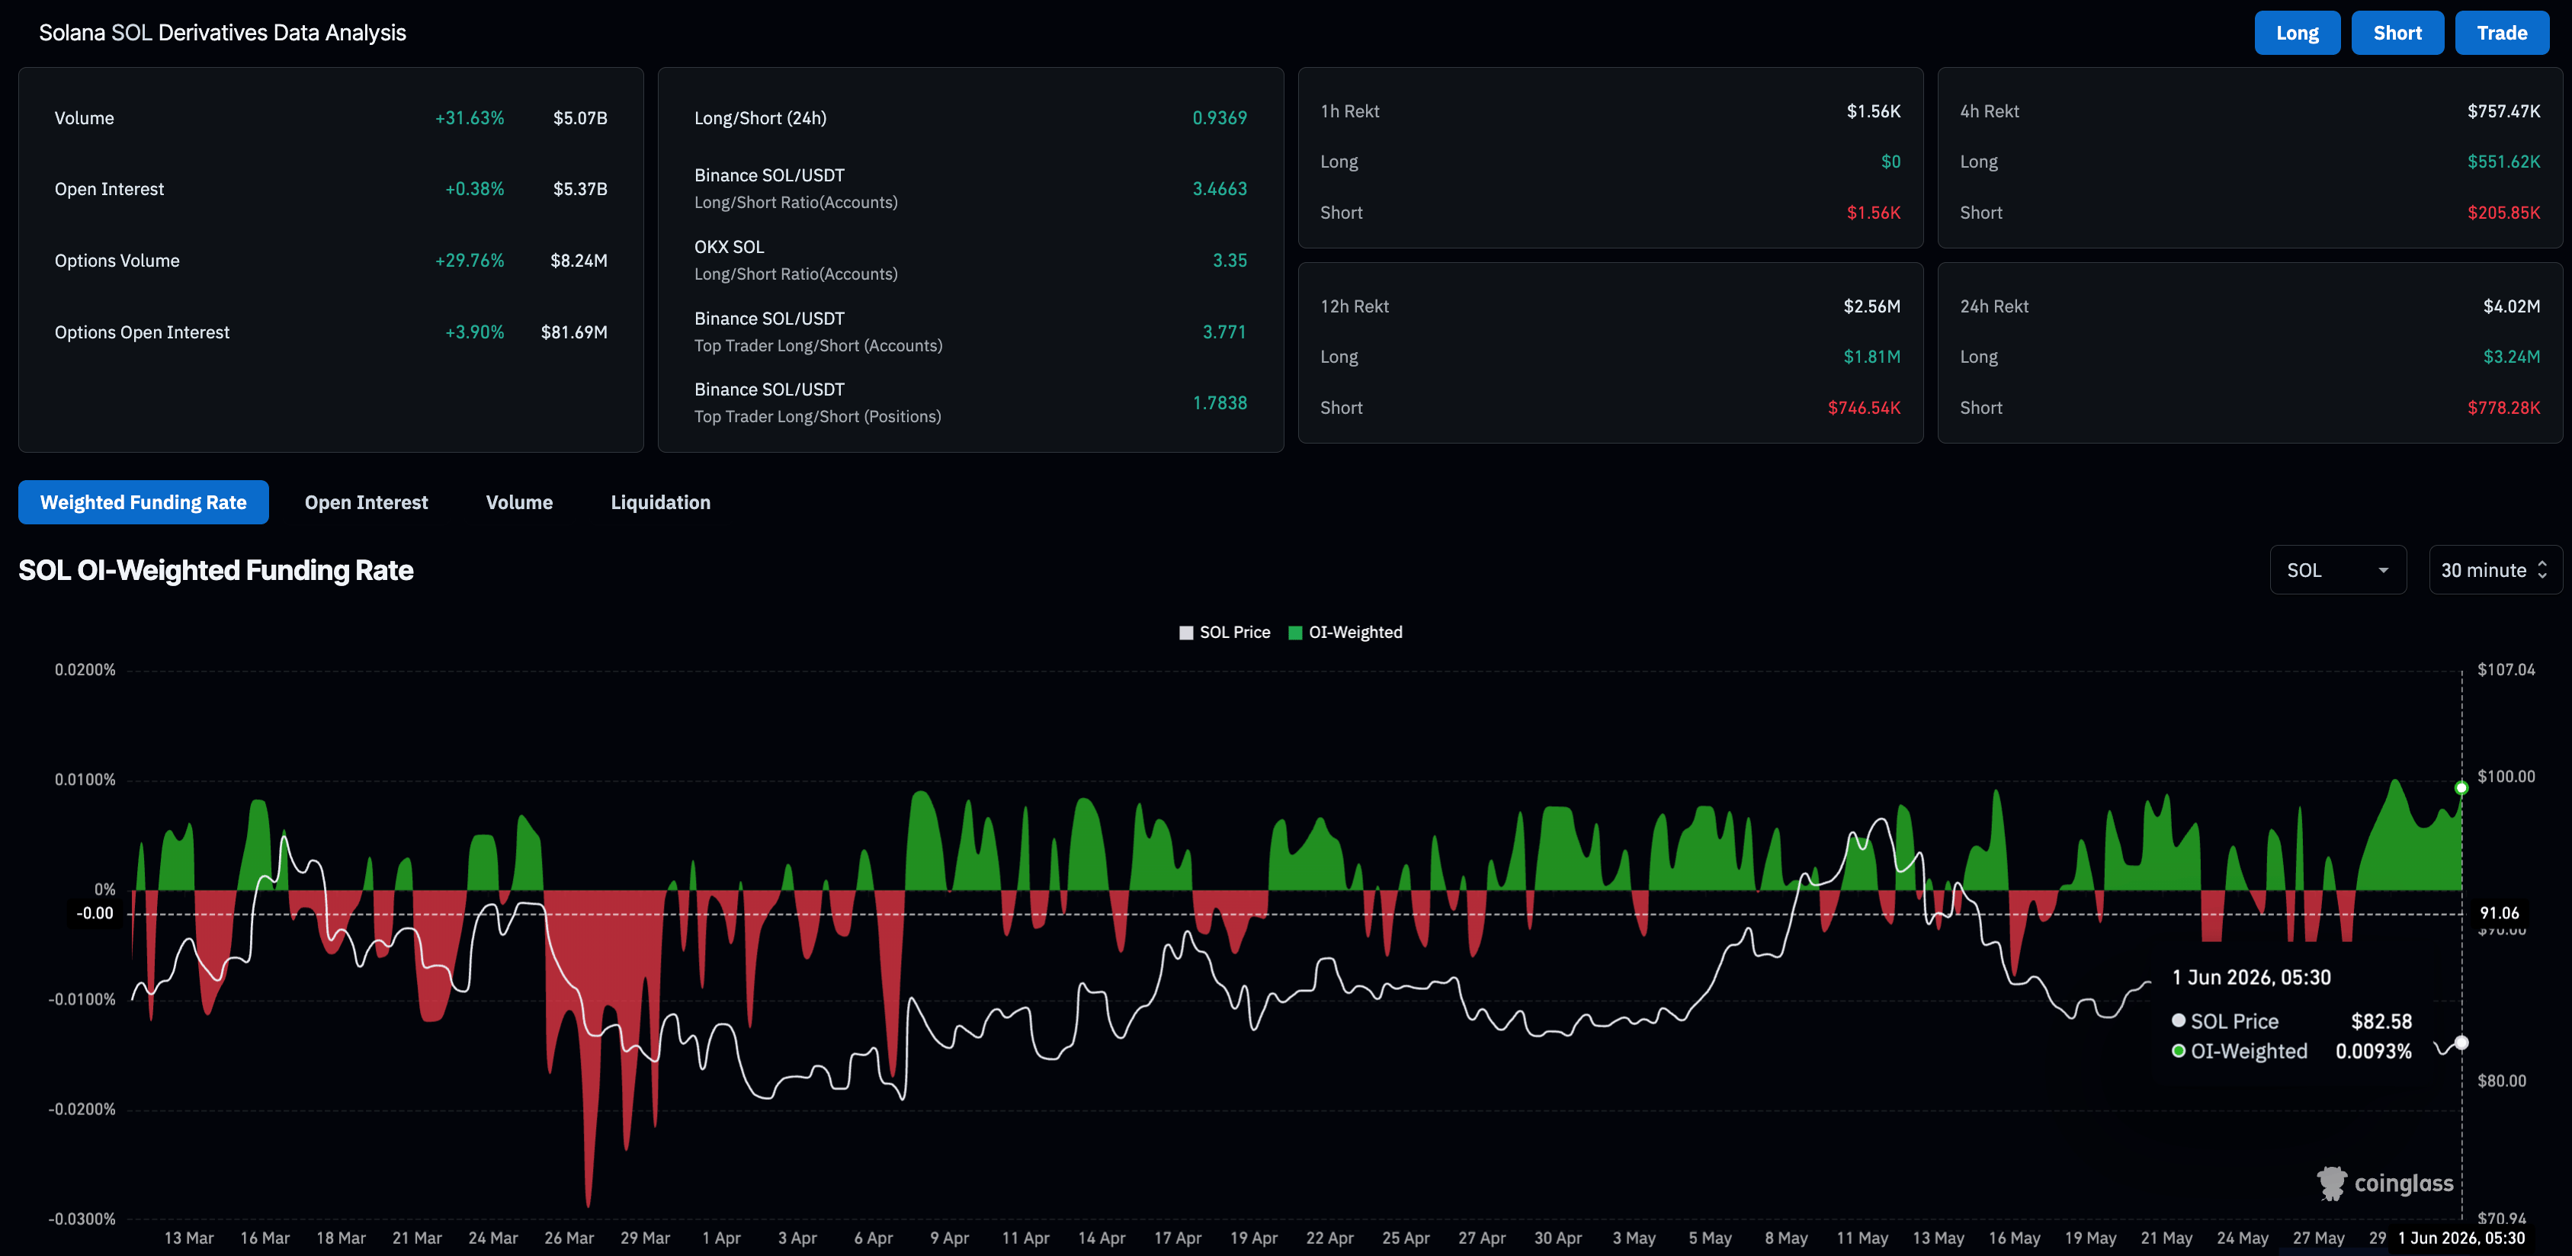Click the 19 Apr date on the x-axis
Viewport: 2572px width, 1256px height.
click(1253, 1238)
